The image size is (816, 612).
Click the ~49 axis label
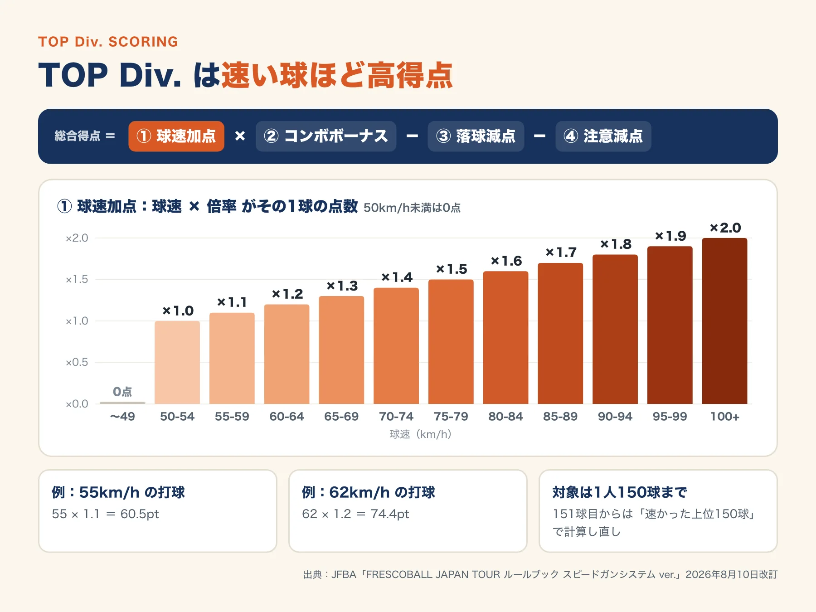[122, 416]
